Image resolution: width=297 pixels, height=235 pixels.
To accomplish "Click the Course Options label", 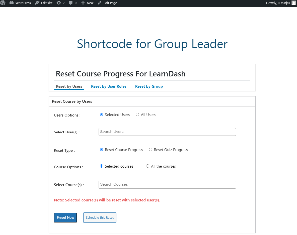I will (68, 167).
